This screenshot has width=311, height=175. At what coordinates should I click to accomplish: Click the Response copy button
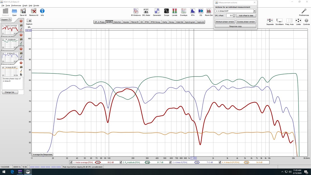pos(235,26)
